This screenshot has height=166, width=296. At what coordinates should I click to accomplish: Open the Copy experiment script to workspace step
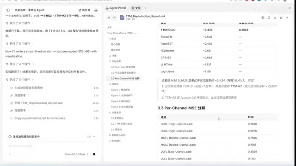[40, 118]
